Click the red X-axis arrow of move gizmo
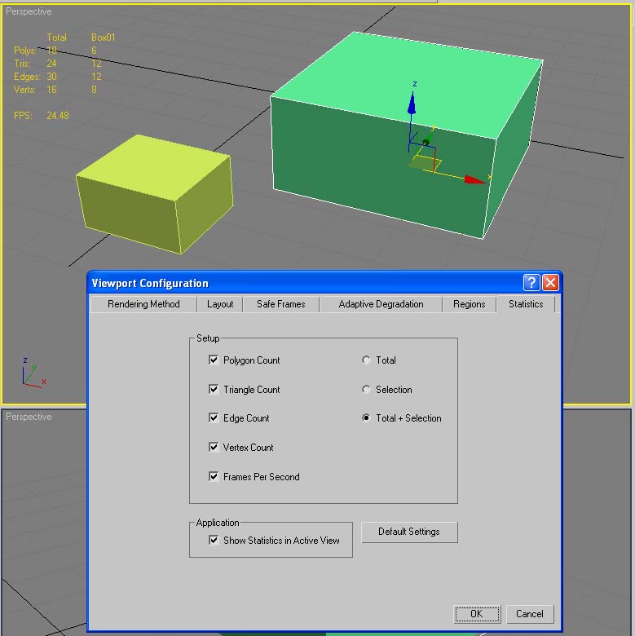The image size is (635, 636). [474, 179]
